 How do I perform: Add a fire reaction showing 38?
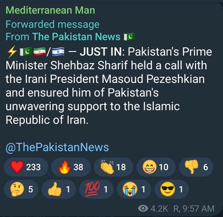71,167
